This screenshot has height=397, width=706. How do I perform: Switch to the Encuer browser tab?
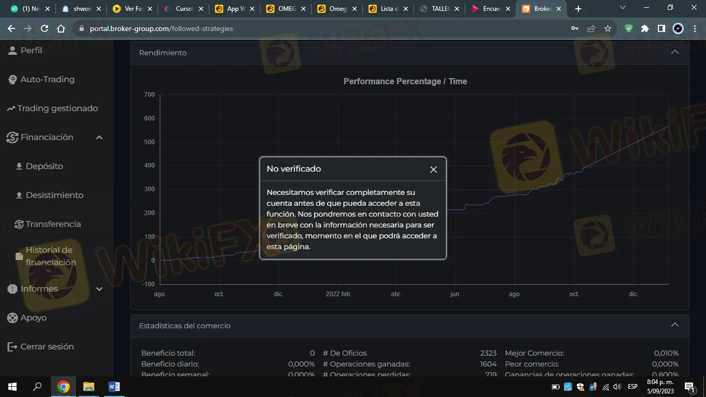pyautogui.click(x=488, y=9)
